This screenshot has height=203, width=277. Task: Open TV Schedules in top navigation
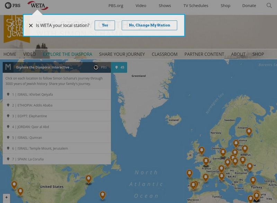pos(196,6)
